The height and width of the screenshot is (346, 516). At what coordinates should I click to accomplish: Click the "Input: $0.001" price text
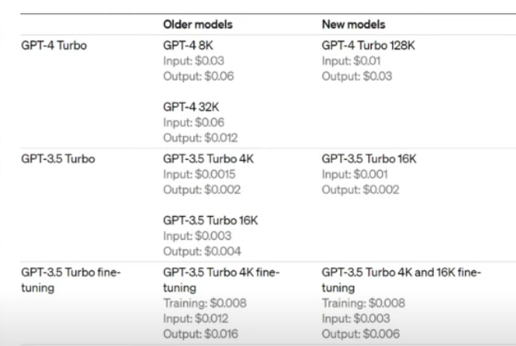(355, 175)
